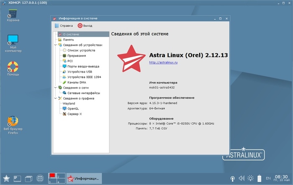Open the PCI devices entry
Image resolution: width=293 pixels, height=185 pixels.
(x=70, y=61)
